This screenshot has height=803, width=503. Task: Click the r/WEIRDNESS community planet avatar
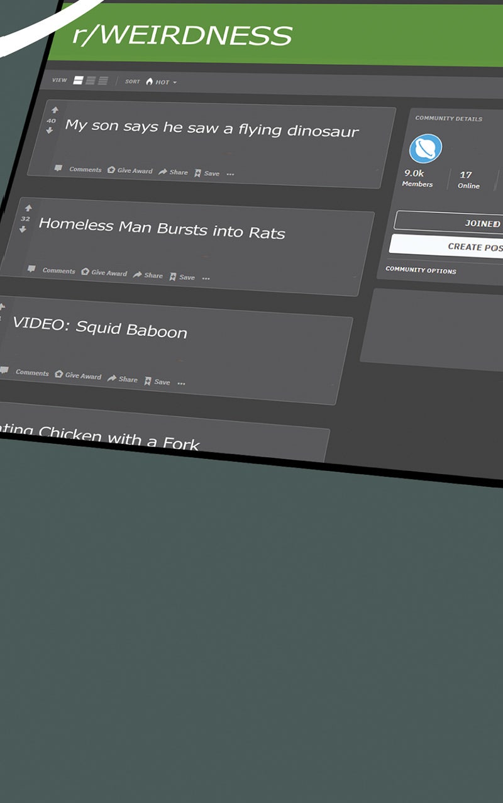426,149
